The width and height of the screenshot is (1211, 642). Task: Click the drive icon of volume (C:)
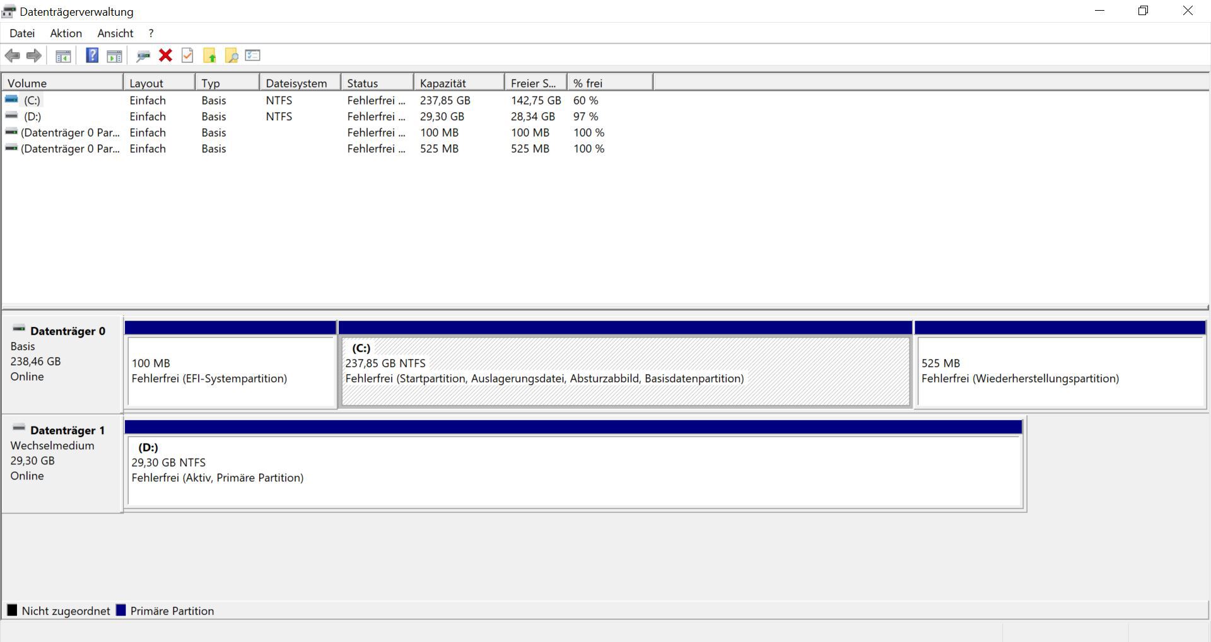pyautogui.click(x=11, y=100)
